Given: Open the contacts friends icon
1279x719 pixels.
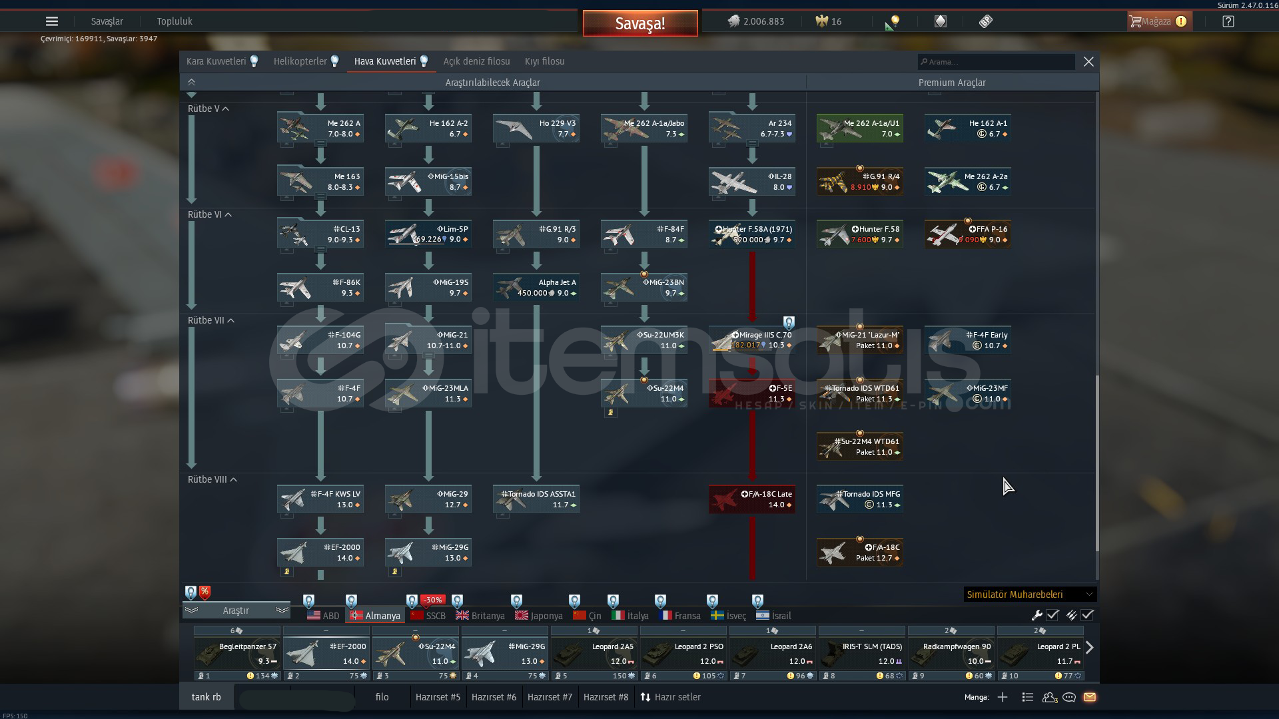Looking at the screenshot, I should [x=1049, y=697].
